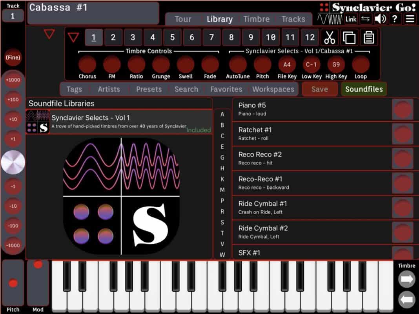Toggle the red knob beside Ride Cymbal #1
Viewport: 419px width, 314px height.
(403, 208)
